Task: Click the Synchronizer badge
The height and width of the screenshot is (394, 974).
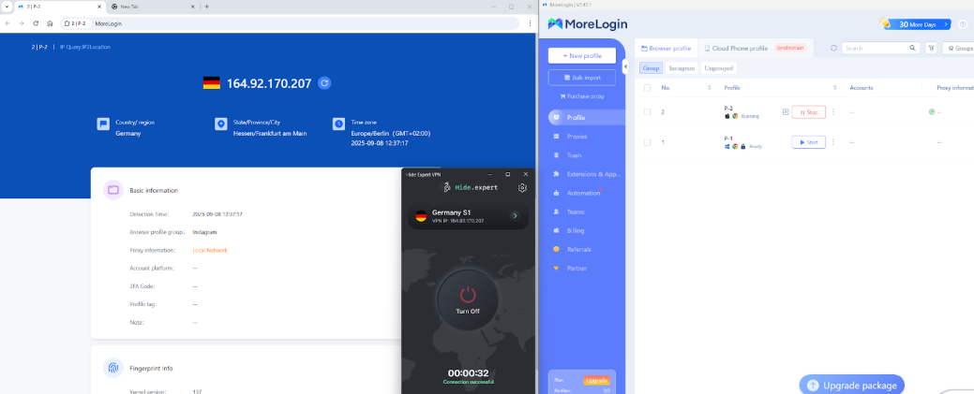Action: pyautogui.click(x=790, y=47)
